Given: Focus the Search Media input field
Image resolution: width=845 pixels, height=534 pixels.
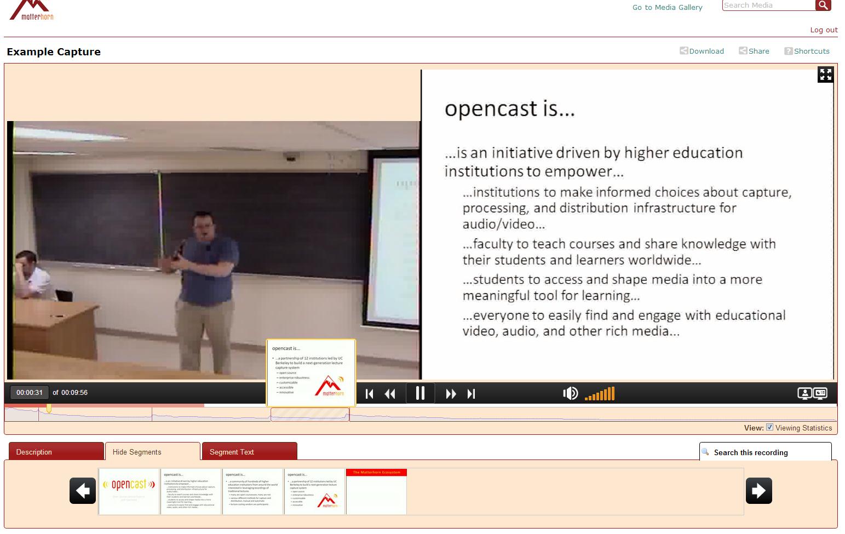Looking at the screenshot, I should 769,5.
